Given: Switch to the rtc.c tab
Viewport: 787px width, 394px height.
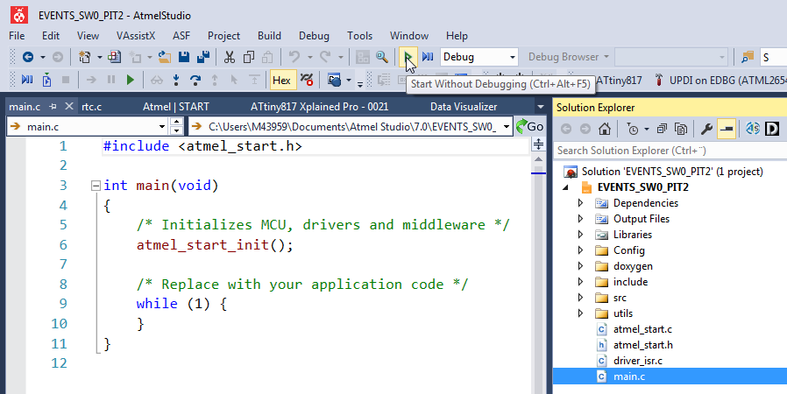Looking at the screenshot, I should pyautogui.click(x=91, y=107).
